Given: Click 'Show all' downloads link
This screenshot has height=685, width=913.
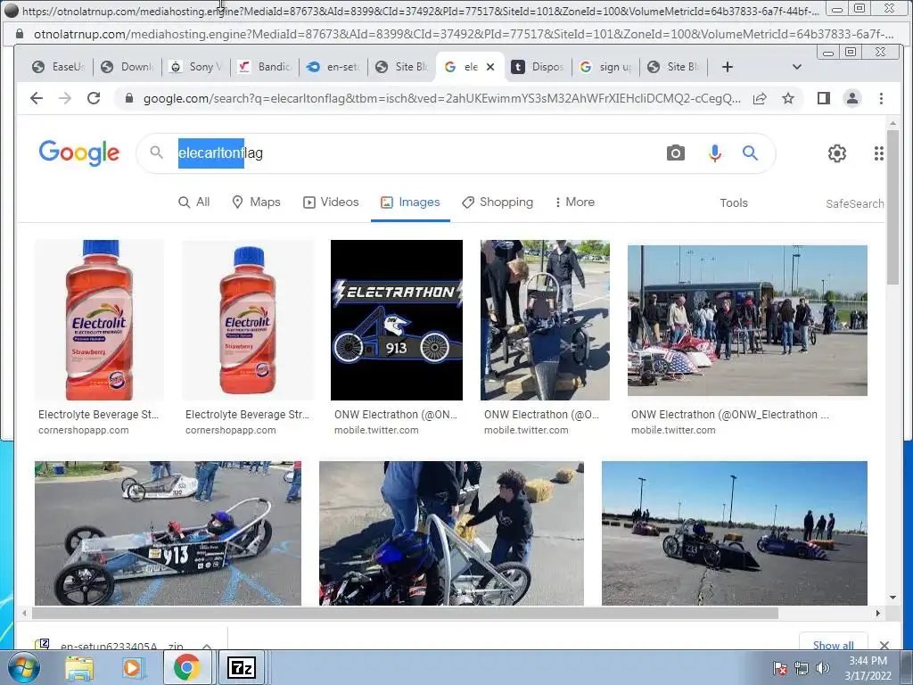Looking at the screenshot, I should [834, 644].
